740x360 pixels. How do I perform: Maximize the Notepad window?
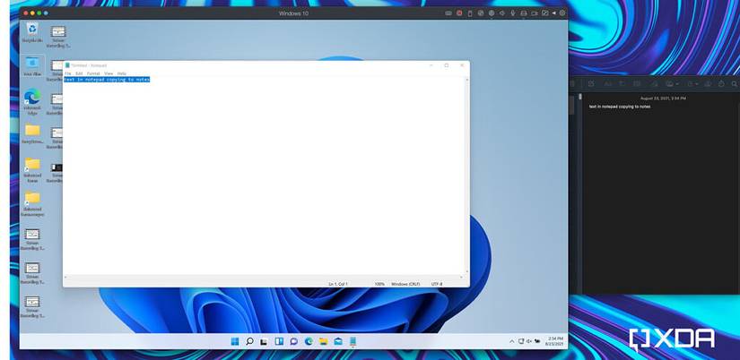point(446,65)
